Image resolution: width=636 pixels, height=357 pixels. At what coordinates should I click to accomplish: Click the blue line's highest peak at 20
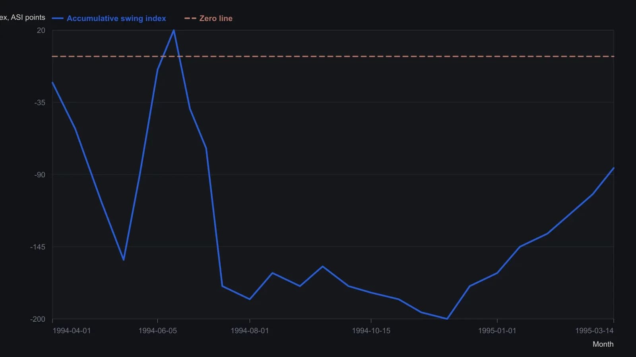174,30
